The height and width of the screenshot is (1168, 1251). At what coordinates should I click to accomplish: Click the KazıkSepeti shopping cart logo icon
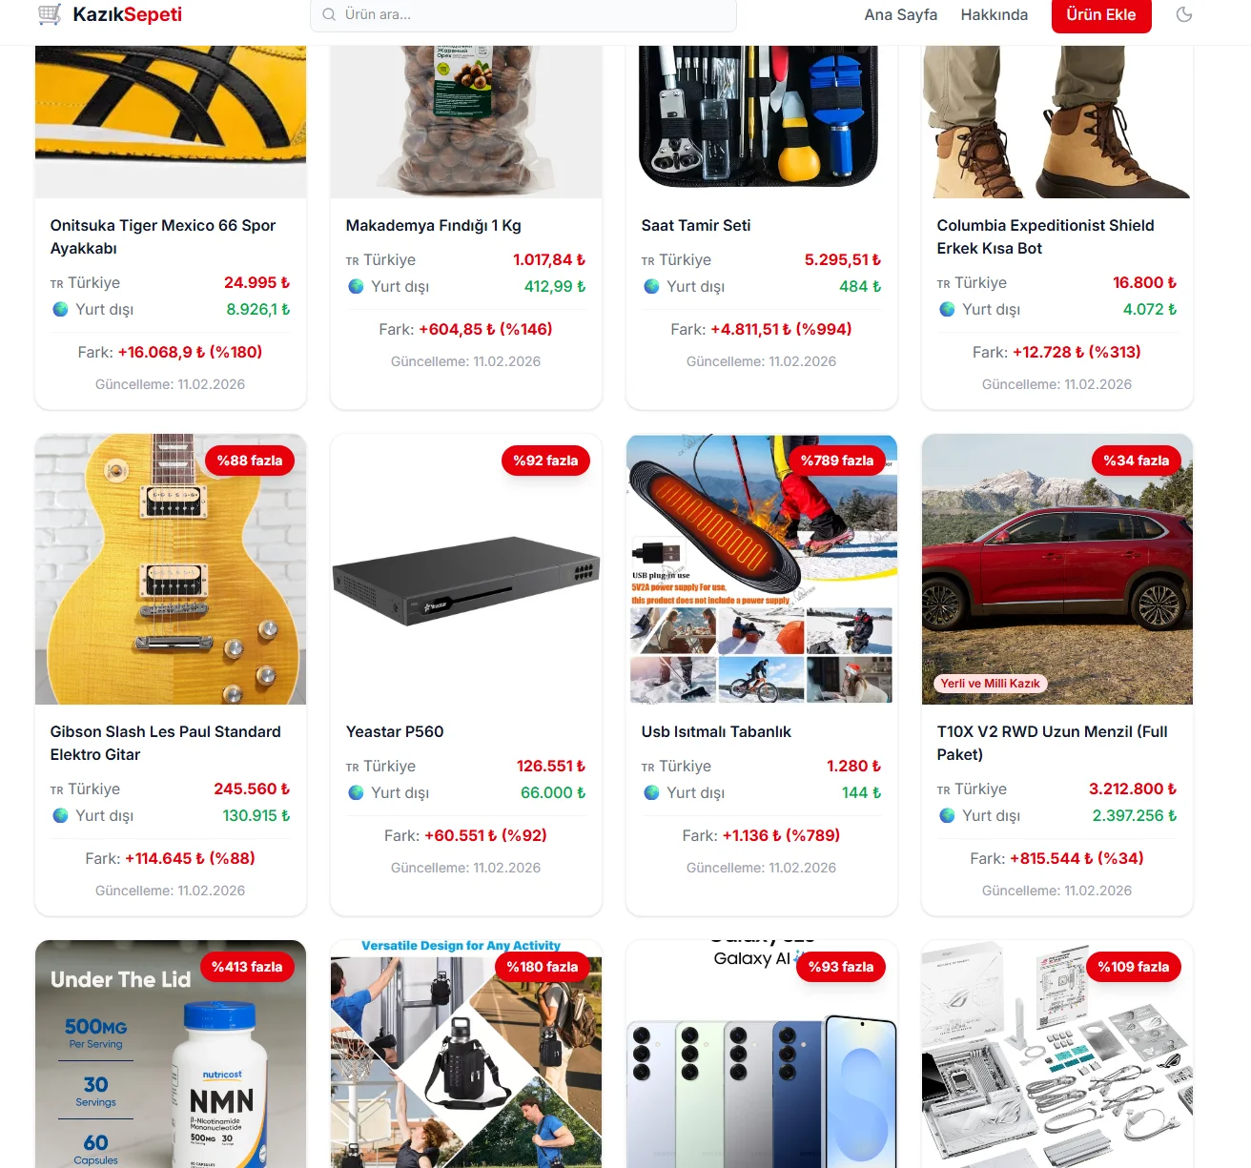tap(50, 14)
